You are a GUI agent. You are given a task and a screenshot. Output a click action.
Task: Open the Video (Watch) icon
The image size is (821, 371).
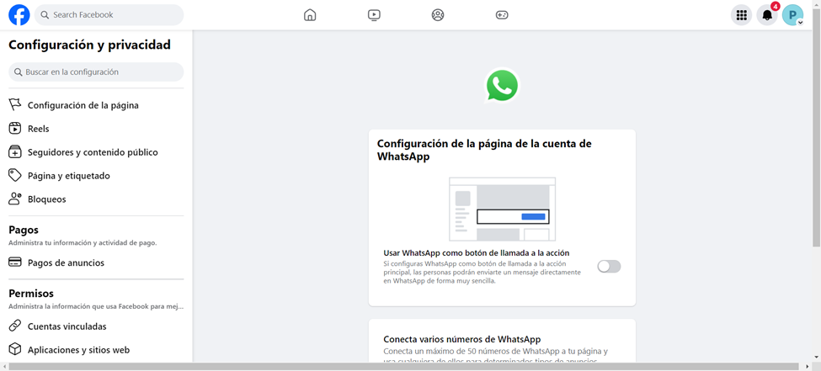point(374,15)
